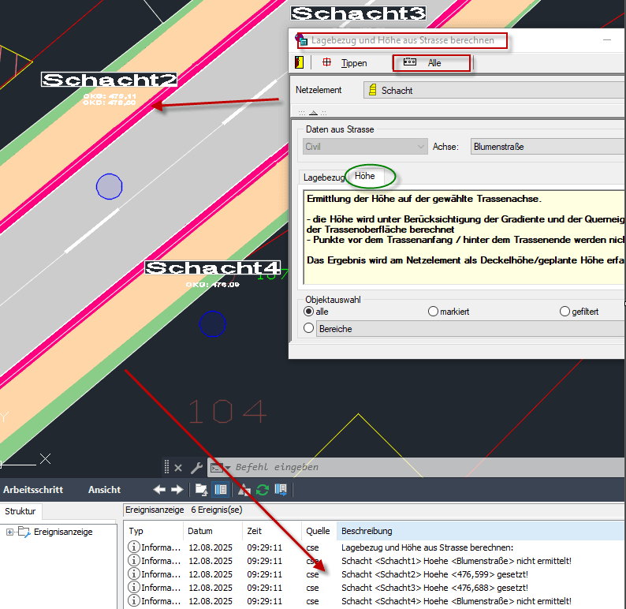The height and width of the screenshot is (609, 626).
Task: Select the 'gefiltert' radio button
Action: 565,312
